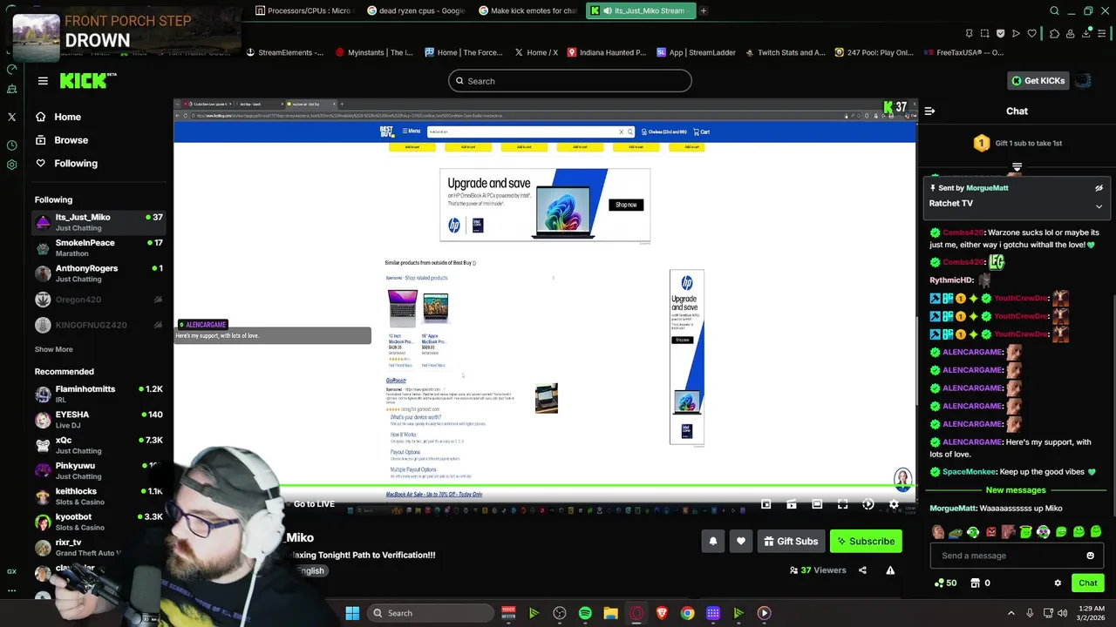Toggle the notification bell button
Viewport: 1116px width, 627px height.
coord(712,542)
